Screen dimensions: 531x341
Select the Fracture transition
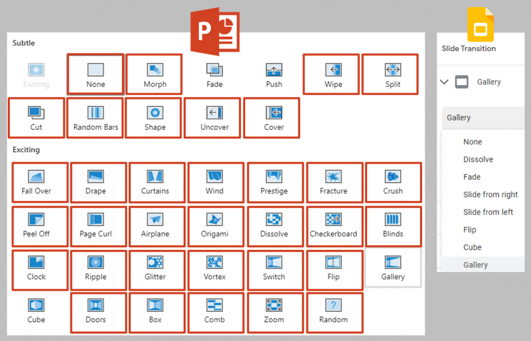(334, 182)
